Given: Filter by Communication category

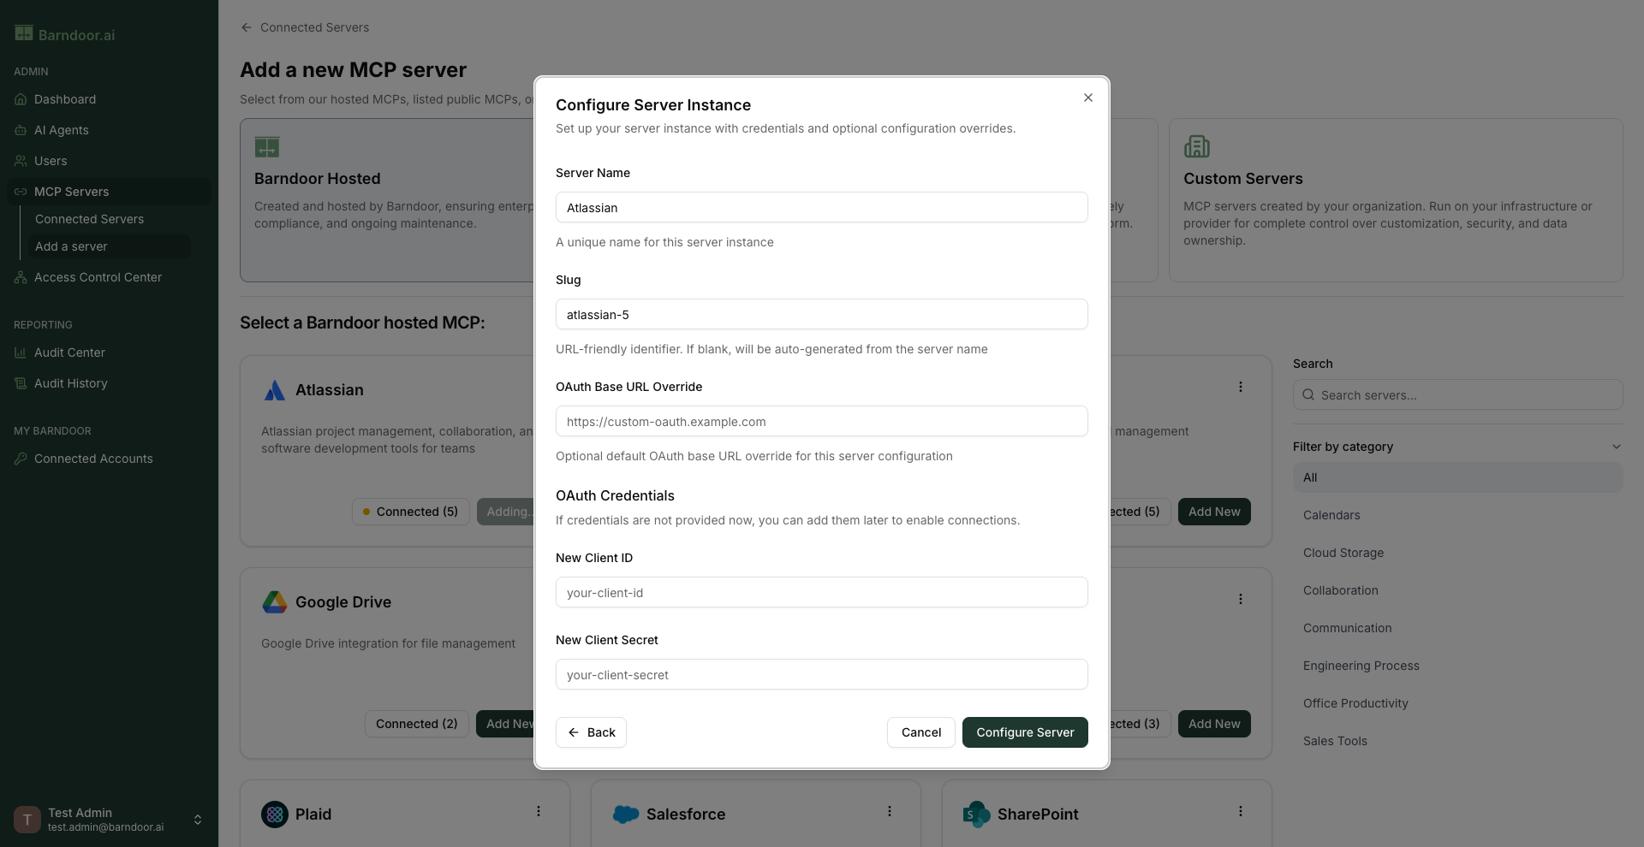Looking at the screenshot, I should 1457,628.
